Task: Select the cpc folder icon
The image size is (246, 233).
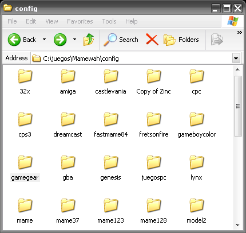Action: (x=197, y=76)
